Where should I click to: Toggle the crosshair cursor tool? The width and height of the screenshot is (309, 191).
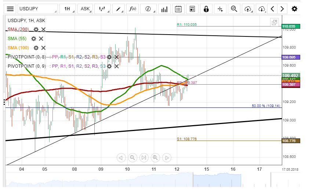pyautogui.click(x=220, y=9)
